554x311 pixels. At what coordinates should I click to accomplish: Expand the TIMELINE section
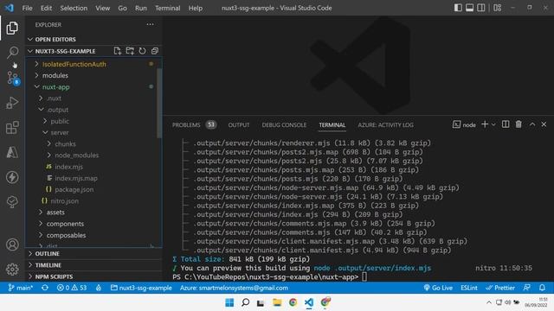(93, 265)
